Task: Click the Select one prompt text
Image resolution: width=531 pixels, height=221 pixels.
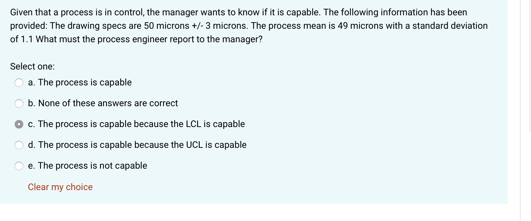Action: click(33, 66)
